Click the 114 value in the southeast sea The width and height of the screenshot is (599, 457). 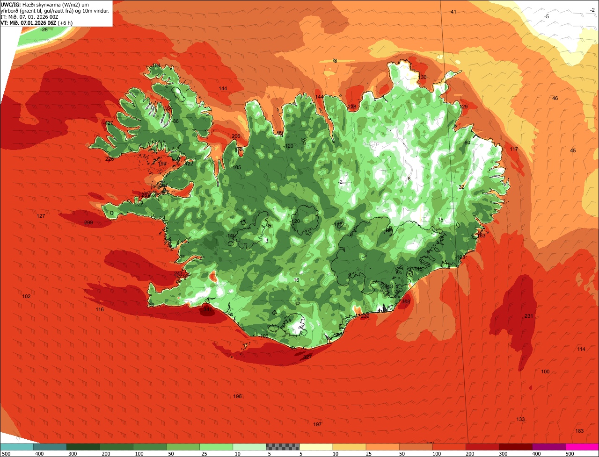[581, 349]
